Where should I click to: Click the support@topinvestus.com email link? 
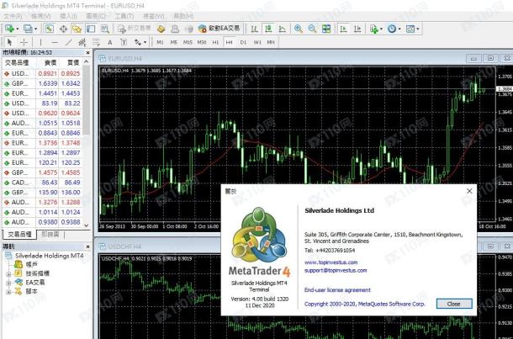click(x=336, y=271)
